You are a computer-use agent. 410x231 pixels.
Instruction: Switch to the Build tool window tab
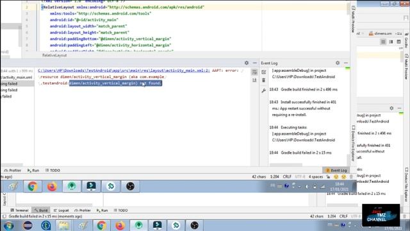41,210
